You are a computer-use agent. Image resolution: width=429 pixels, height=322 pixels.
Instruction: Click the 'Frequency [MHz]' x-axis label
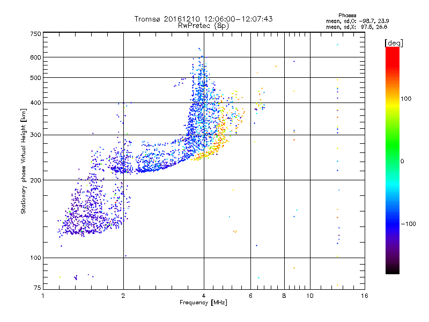[x=203, y=303]
